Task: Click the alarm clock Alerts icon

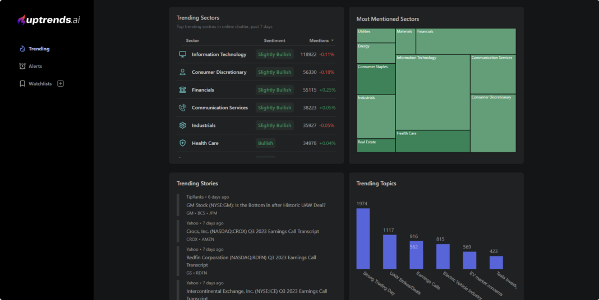Action: tap(22, 66)
